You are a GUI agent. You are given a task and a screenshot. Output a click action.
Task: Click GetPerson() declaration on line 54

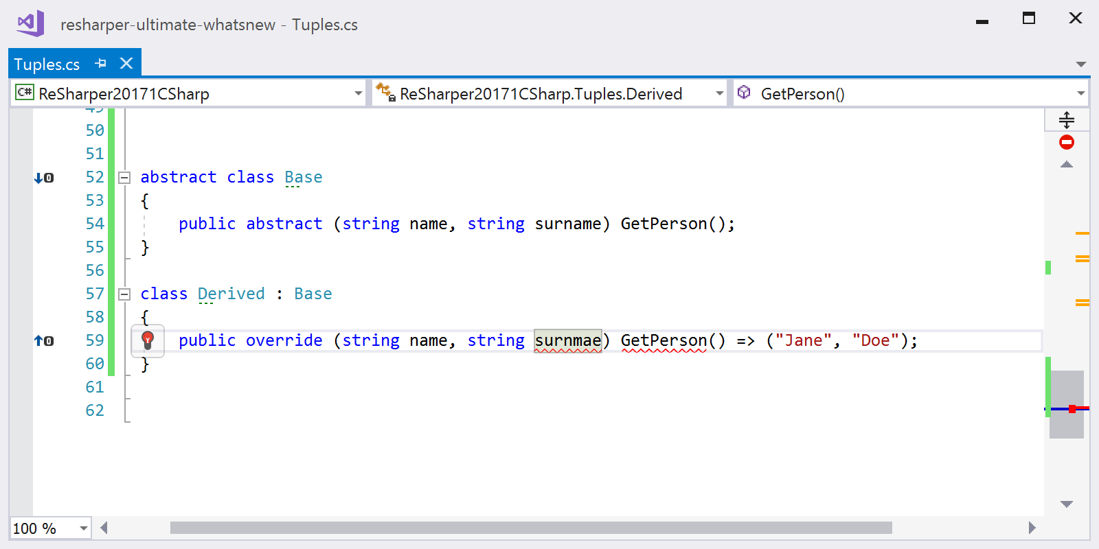(x=673, y=224)
